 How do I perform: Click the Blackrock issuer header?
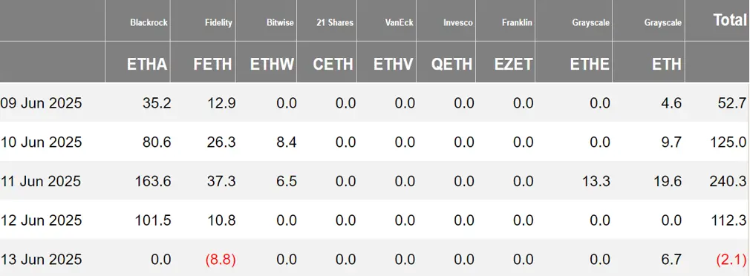149,22
